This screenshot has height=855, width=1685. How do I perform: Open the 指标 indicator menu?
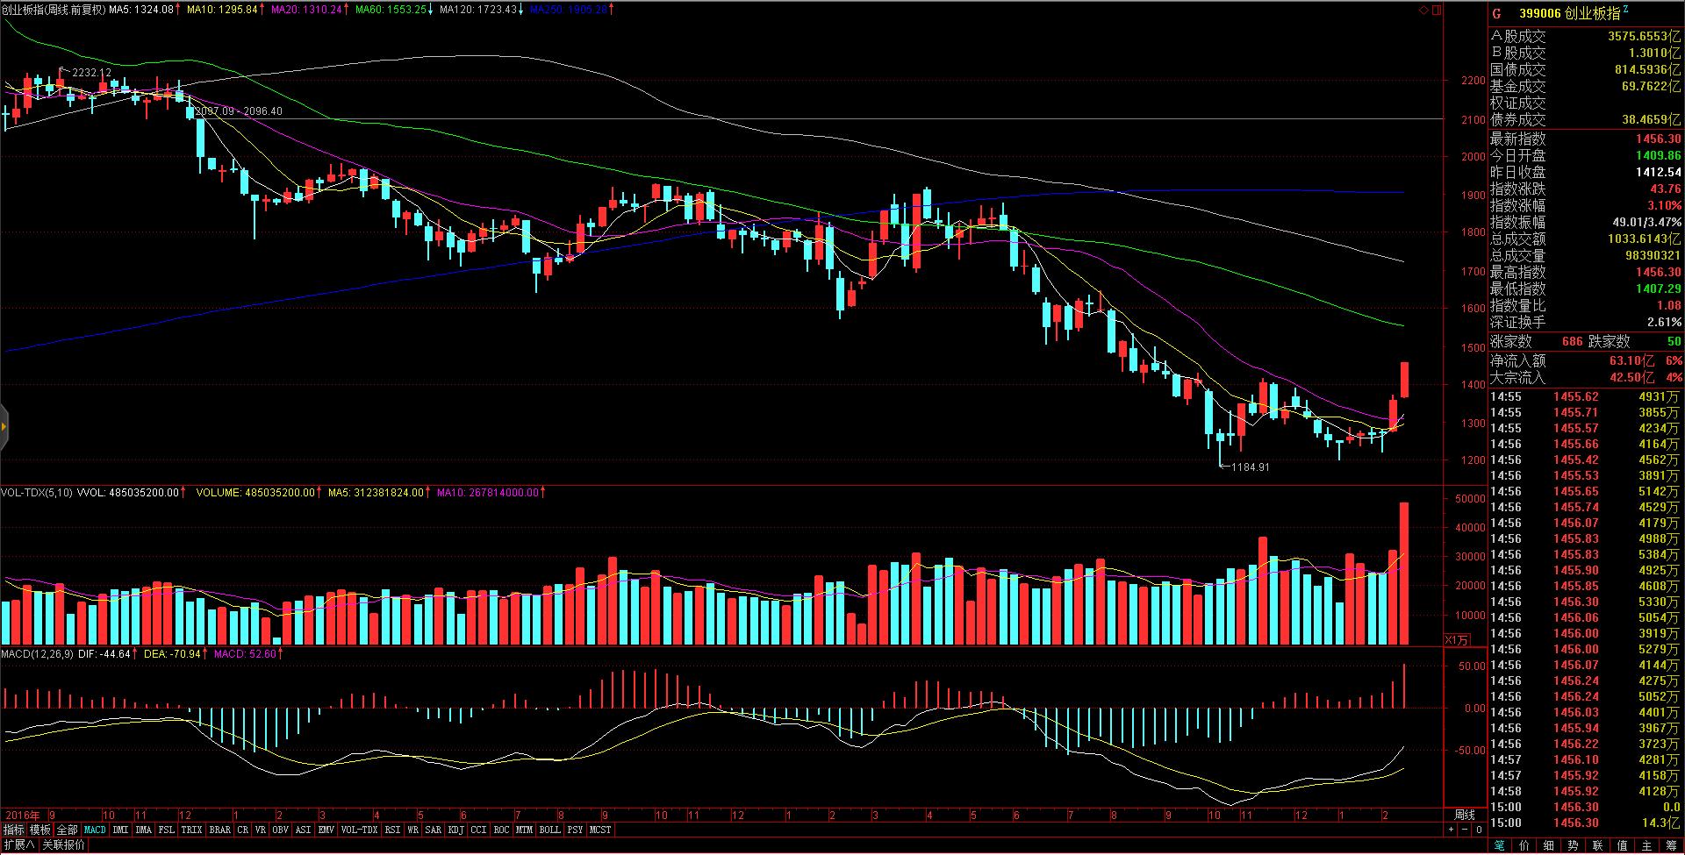tap(13, 830)
